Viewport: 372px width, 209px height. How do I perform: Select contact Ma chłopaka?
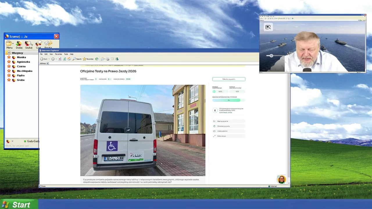[x=25, y=71]
